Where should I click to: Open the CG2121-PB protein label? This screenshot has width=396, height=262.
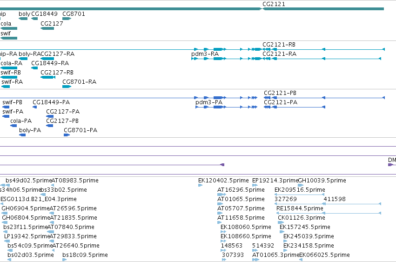pos(280,93)
